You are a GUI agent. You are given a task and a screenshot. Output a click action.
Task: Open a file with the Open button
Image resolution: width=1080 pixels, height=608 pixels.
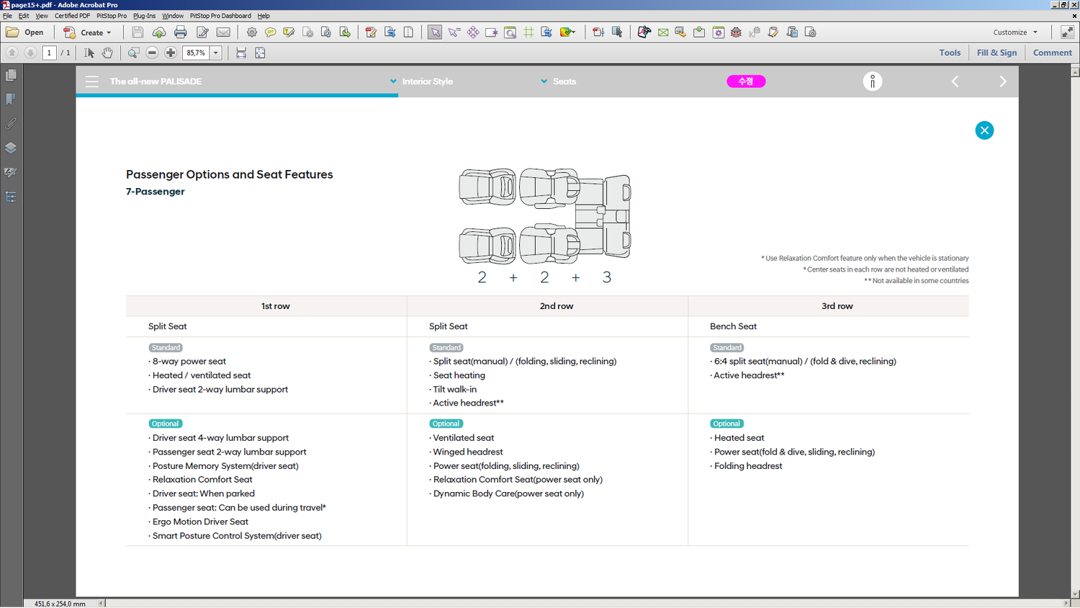[x=24, y=32]
